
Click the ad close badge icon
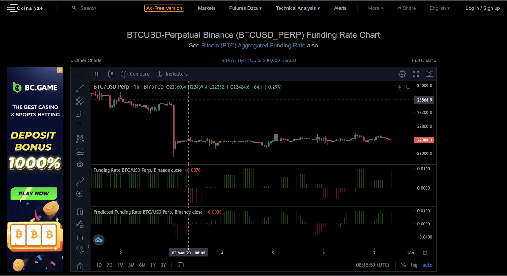[60, 70]
